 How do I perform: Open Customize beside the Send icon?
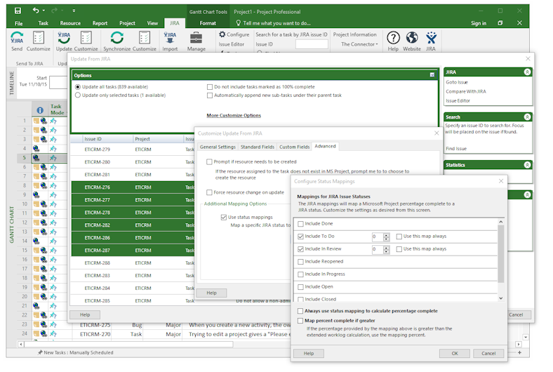point(38,37)
